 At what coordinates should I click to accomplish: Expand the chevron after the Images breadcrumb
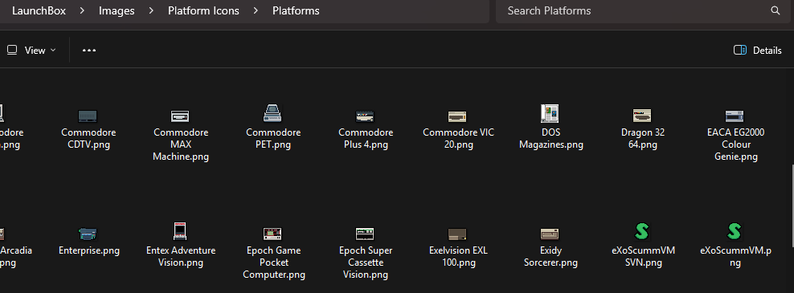[151, 10]
